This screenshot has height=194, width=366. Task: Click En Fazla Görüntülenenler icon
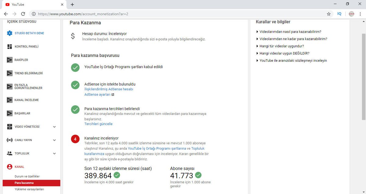click(9, 87)
